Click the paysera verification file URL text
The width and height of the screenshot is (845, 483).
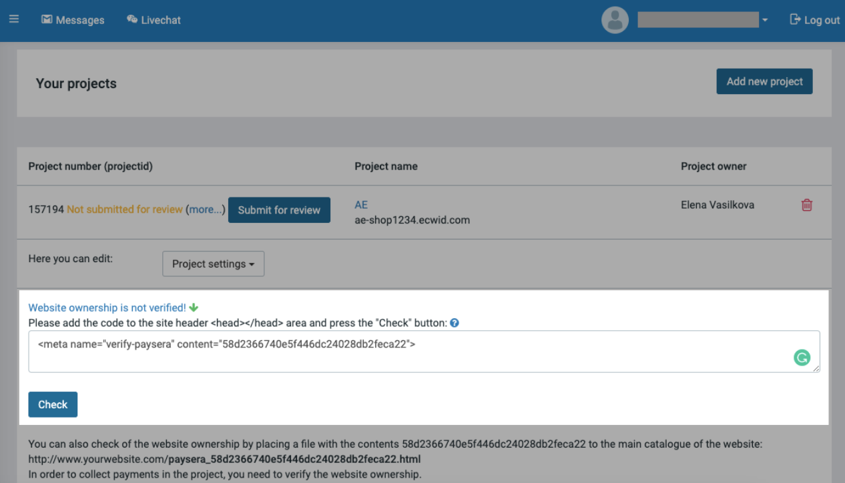[224, 459]
